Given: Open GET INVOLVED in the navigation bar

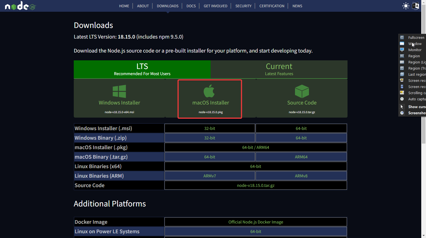Looking at the screenshot, I should tap(215, 6).
